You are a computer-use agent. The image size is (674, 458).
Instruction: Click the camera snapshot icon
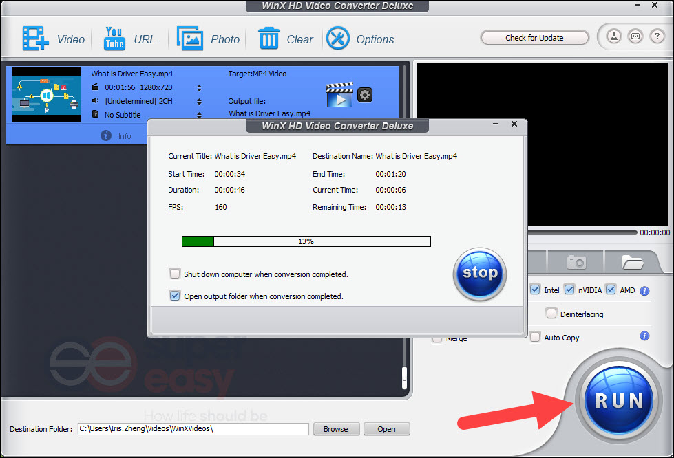click(x=576, y=261)
